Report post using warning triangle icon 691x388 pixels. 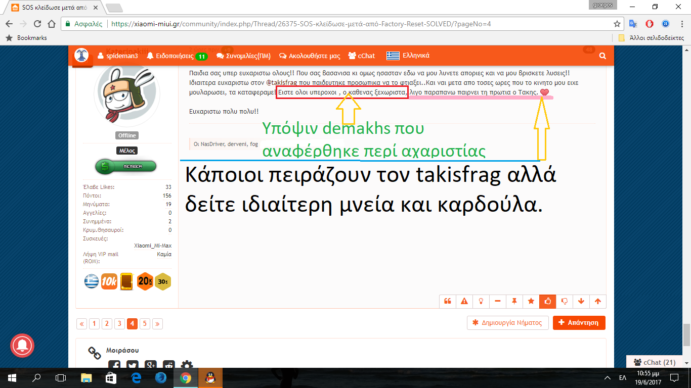[464, 301]
